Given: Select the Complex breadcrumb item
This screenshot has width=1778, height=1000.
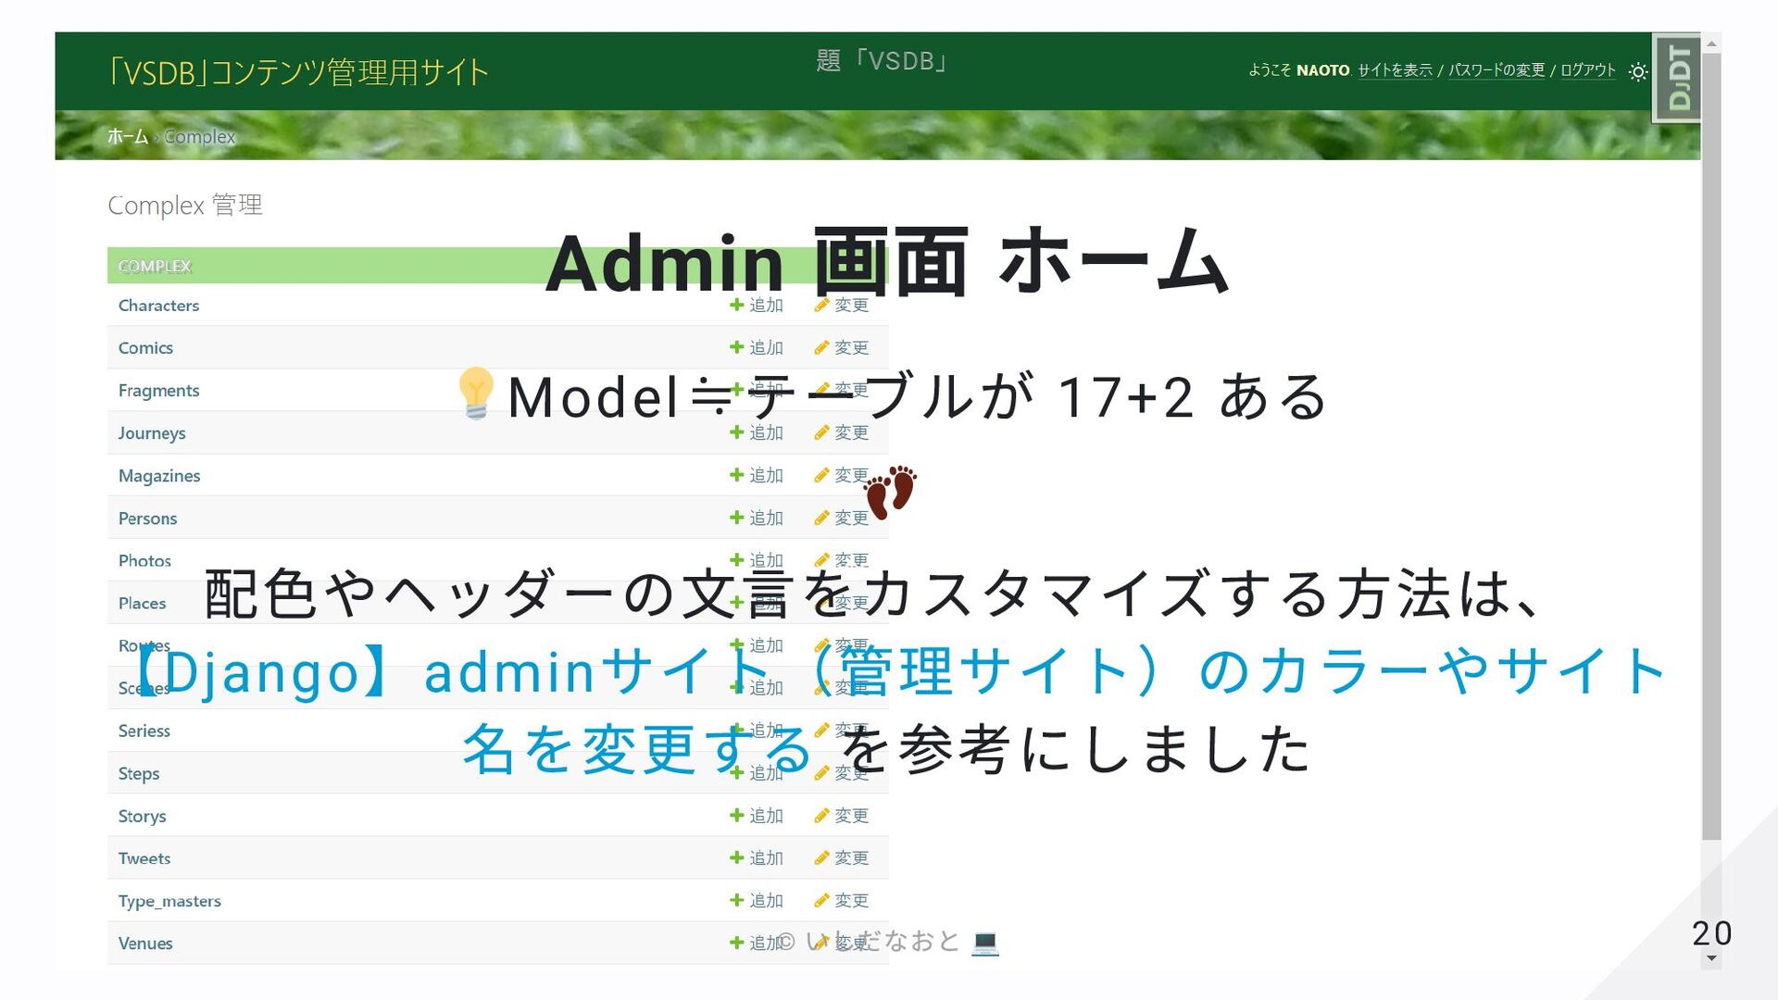Looking at the screenshot, I should tap(200, 137).
